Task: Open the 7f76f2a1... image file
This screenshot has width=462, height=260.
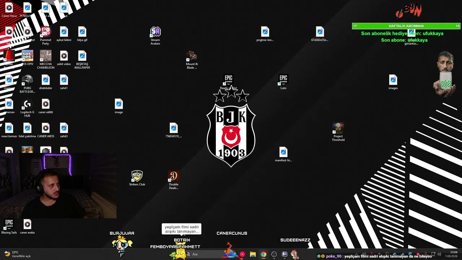Action: 27,10
